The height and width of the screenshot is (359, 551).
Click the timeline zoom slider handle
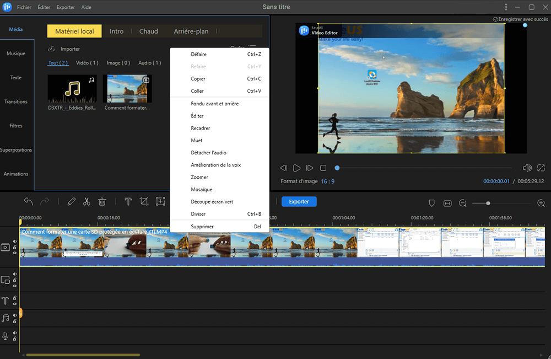click(488, 203)
